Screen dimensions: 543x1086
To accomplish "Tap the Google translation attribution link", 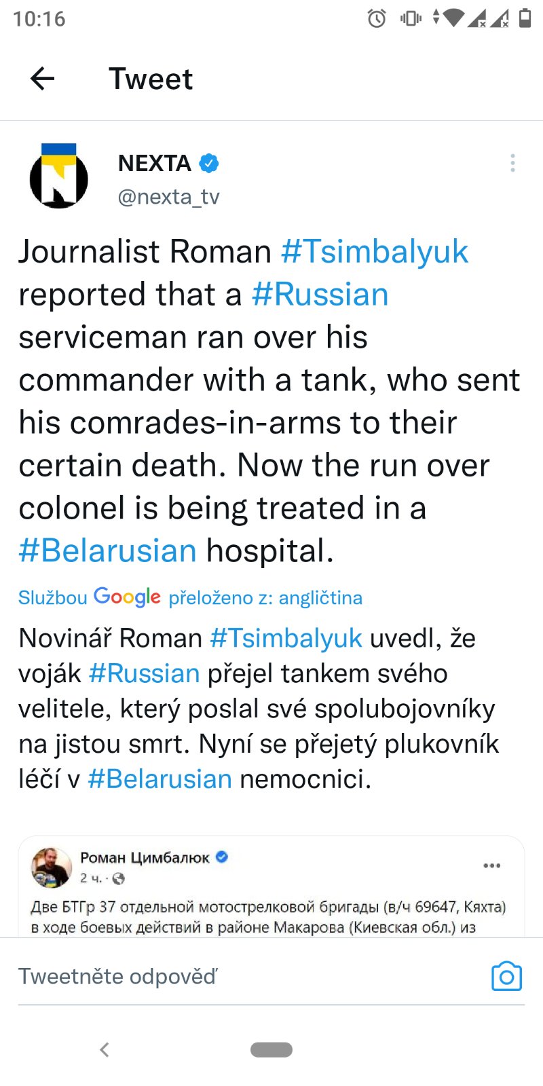I will coord(190,597).
